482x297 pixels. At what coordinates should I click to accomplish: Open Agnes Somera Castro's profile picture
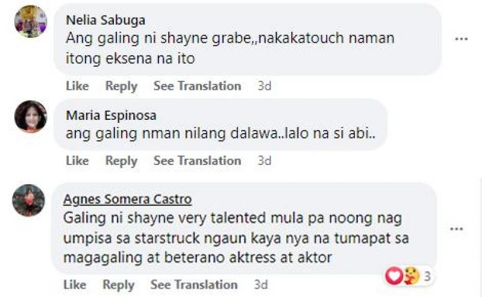[28, 201]
